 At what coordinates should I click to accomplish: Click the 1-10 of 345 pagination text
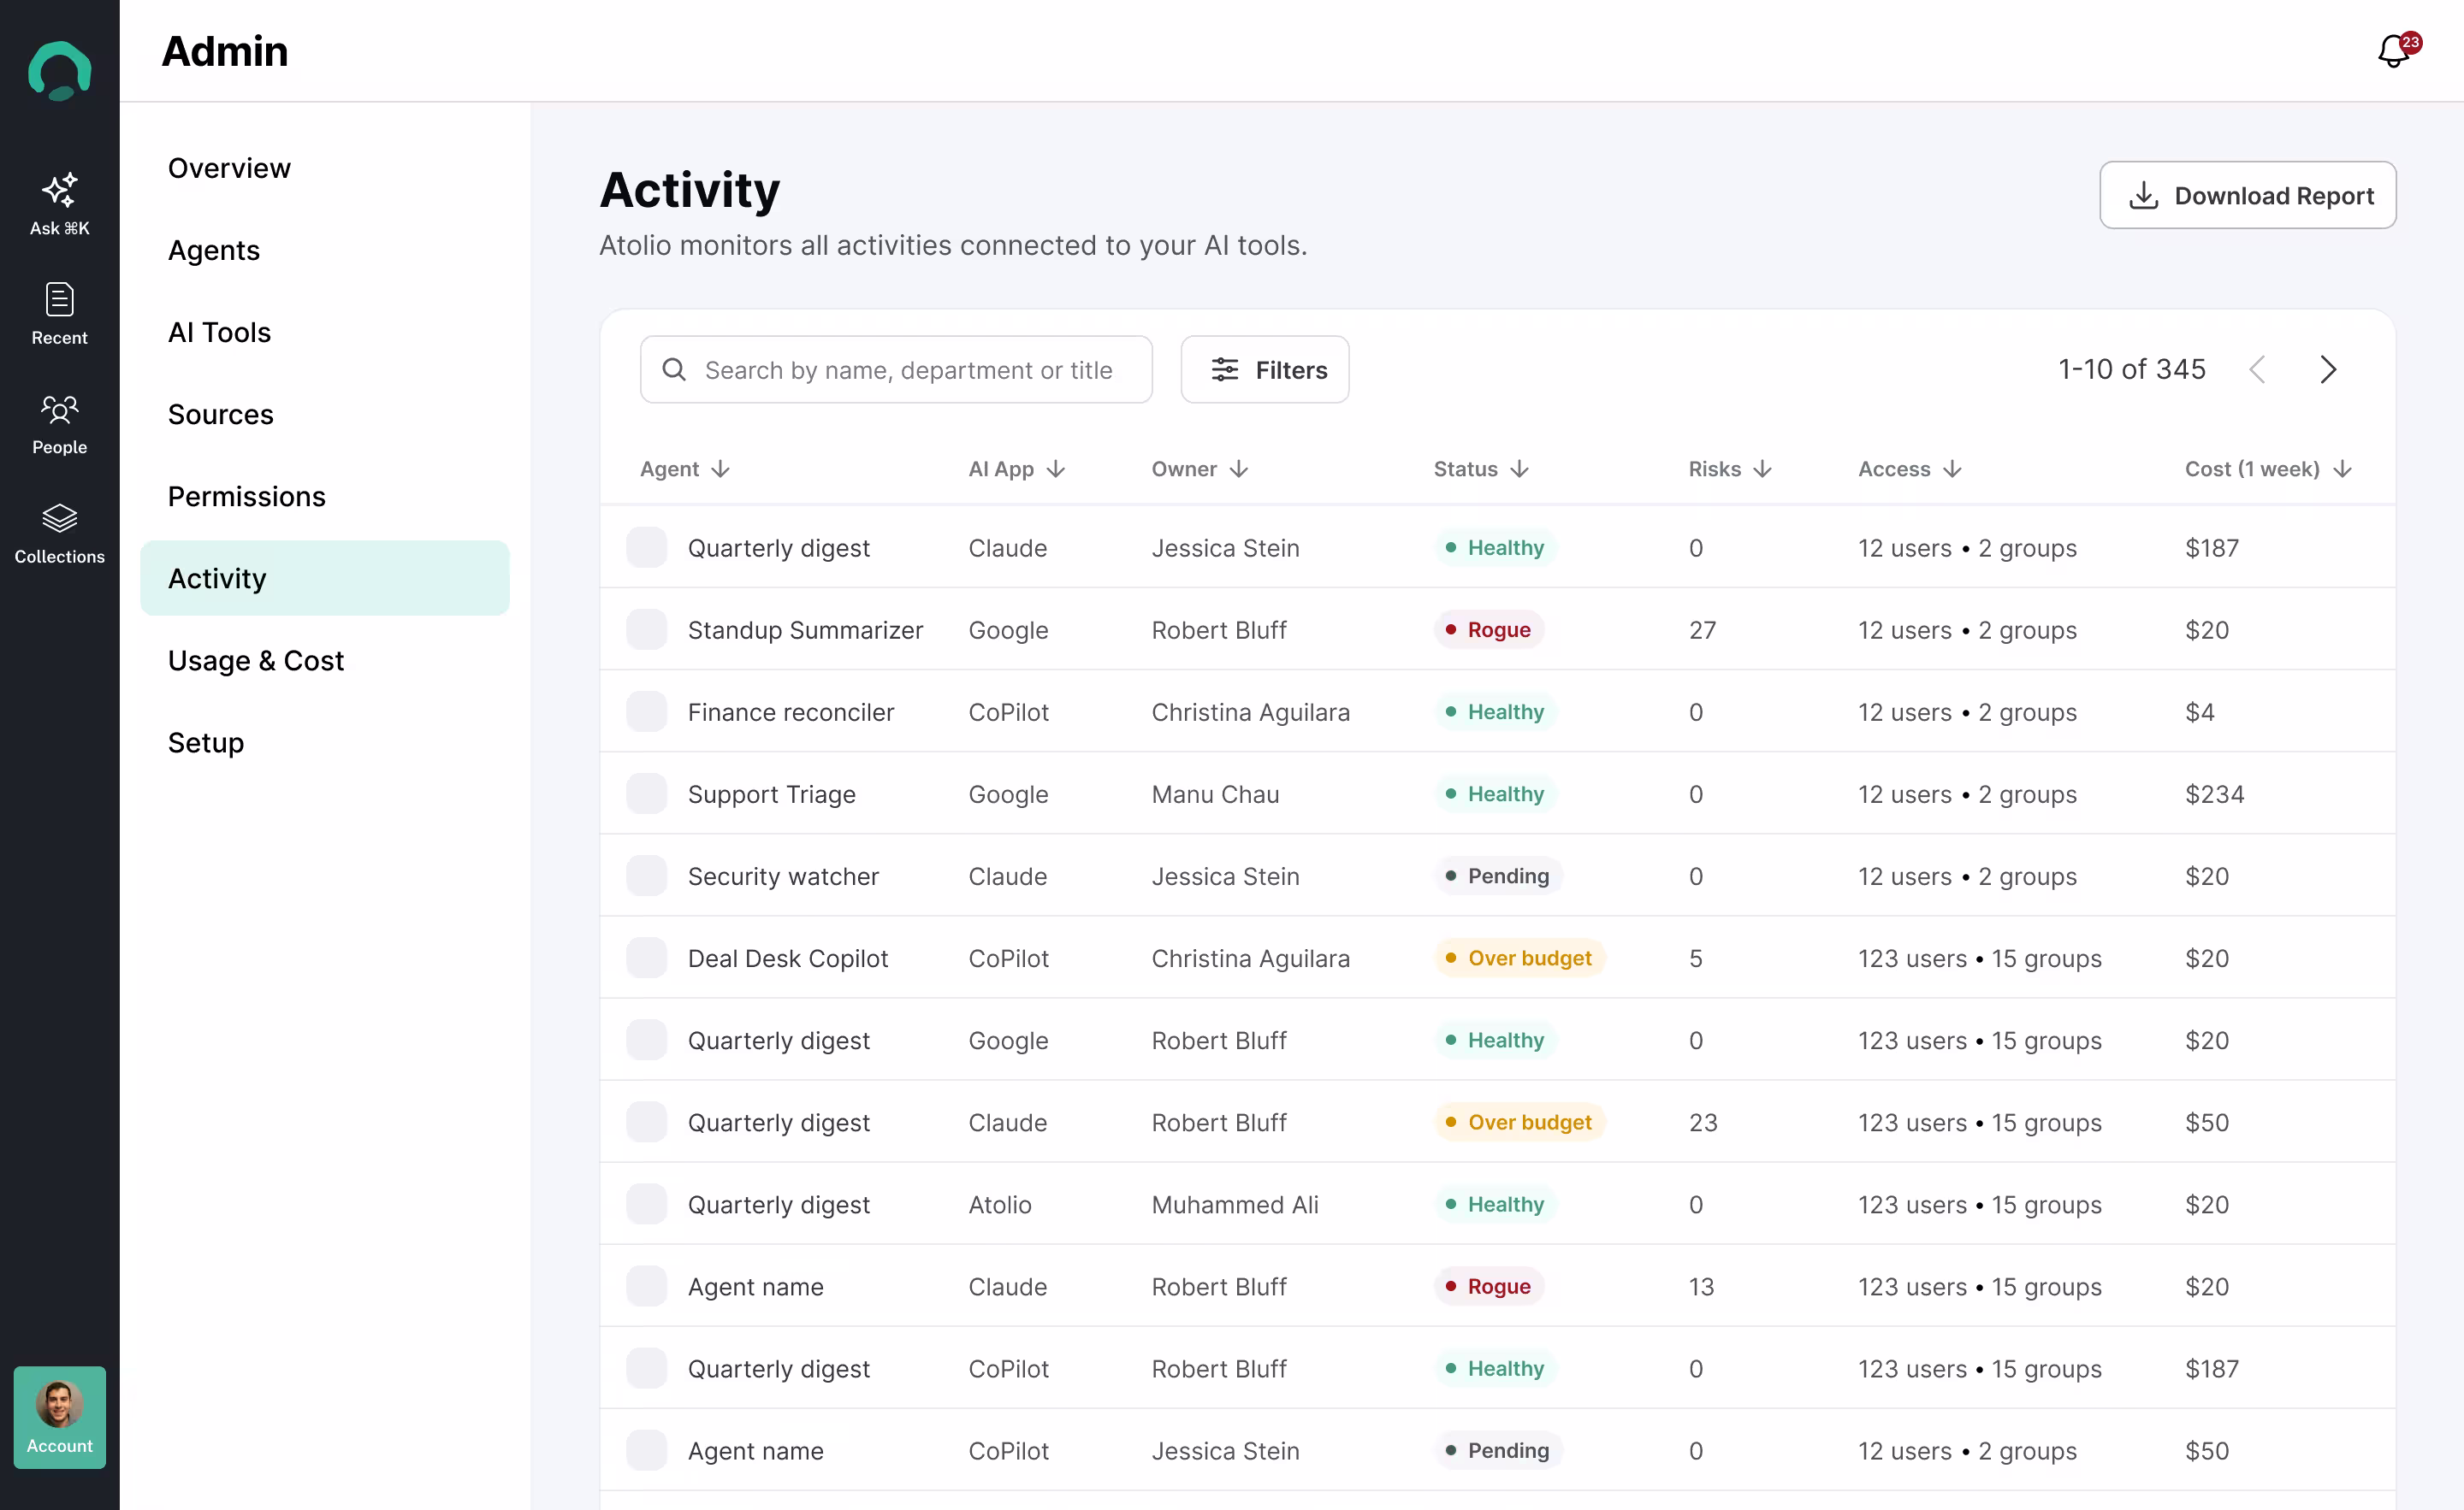2131,369
